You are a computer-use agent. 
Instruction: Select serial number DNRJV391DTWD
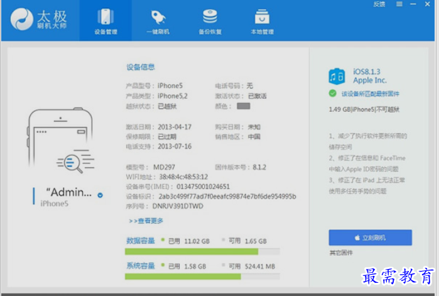tap(178, 206)
